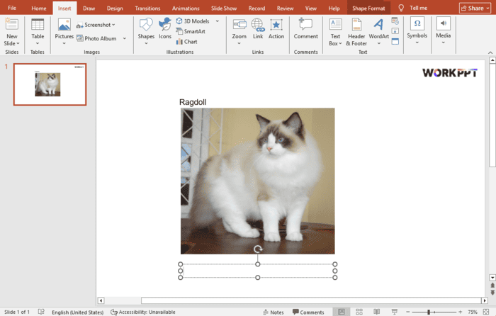Insert a Chart
496x316 pixels.
pyautogui.click(x=186, y=41)
